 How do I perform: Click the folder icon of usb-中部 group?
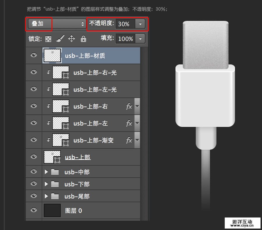55,172
